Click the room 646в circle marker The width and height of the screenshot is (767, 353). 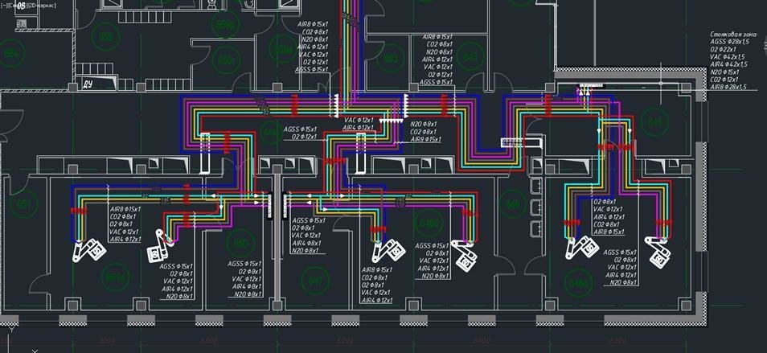coord(601,282)
